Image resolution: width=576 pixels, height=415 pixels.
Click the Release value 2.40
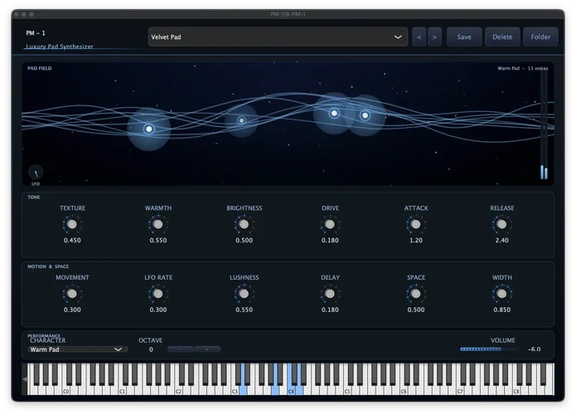[501, 240]
